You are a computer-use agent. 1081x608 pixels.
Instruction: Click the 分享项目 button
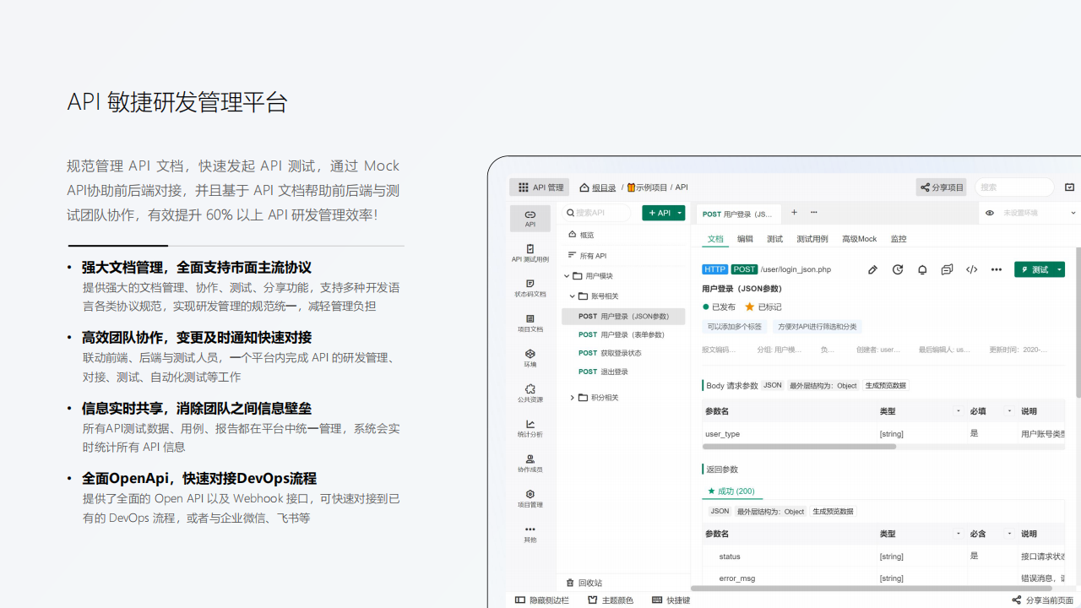(x=942, y=187)
